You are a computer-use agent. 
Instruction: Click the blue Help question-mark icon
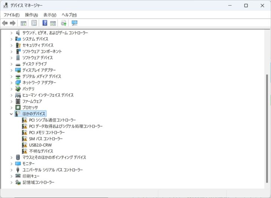[45, 23]
